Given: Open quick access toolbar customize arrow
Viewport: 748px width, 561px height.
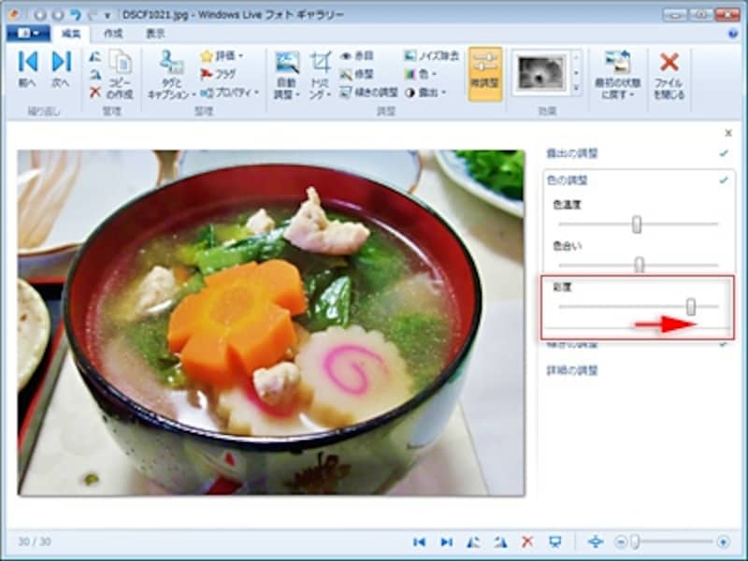Looking at the screenshot, I should click(108, 15).
